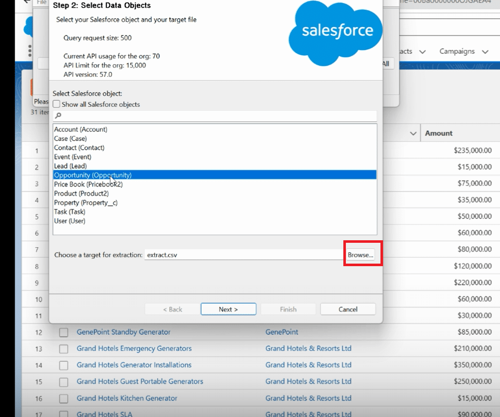The height and width of the screenshot is (417, 500).
Task: Click the extraction target file path field
Action: (244, 255)
